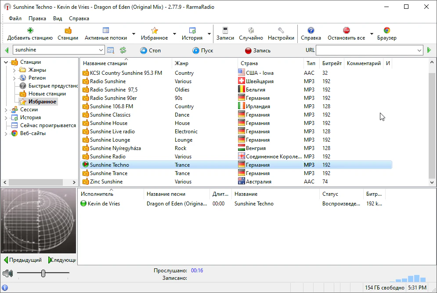The width and height of the screenshot is (437, 293).
Task: Click the sunshine search input field
Action: (x=56, y=50)
